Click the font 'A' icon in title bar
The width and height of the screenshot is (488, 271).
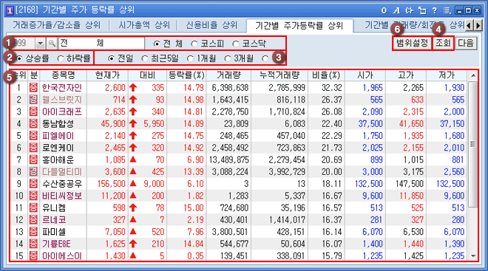[x=396, y=10]
